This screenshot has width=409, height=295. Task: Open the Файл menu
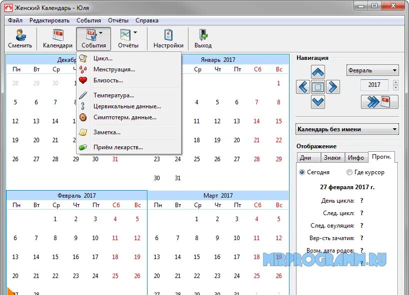tap(15, 20)
